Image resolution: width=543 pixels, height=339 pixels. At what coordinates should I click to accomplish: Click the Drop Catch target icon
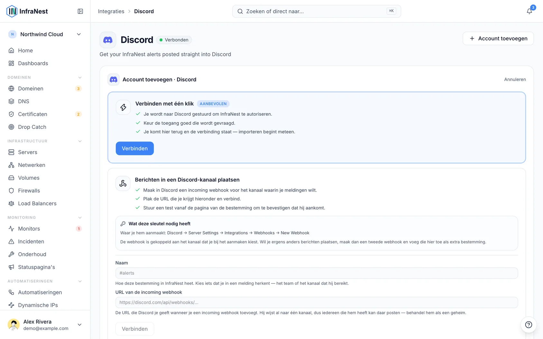11,127
